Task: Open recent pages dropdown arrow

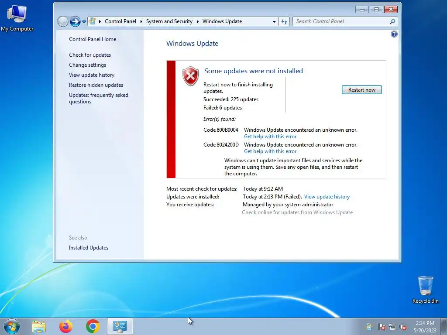Action: click(x=84, y=22)
